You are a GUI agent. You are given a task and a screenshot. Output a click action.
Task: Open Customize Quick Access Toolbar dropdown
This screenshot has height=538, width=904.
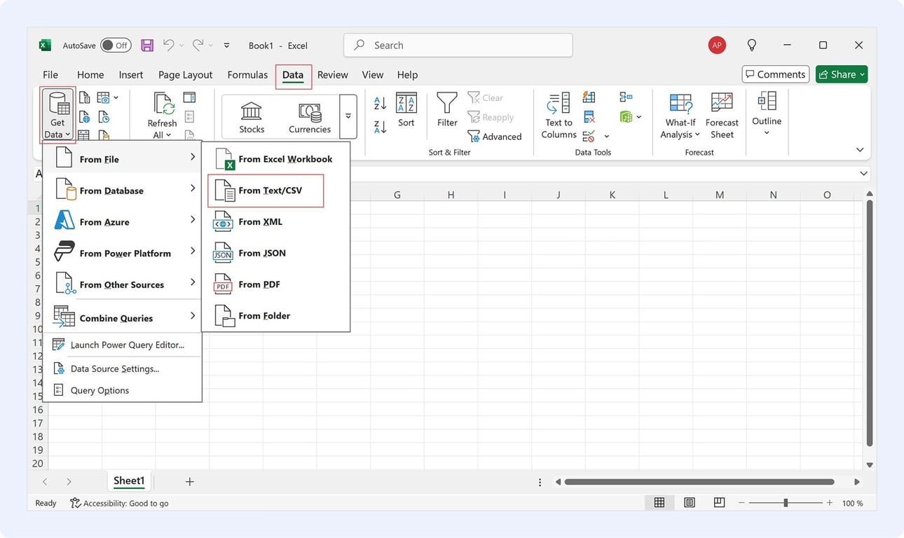coord(226,46)
